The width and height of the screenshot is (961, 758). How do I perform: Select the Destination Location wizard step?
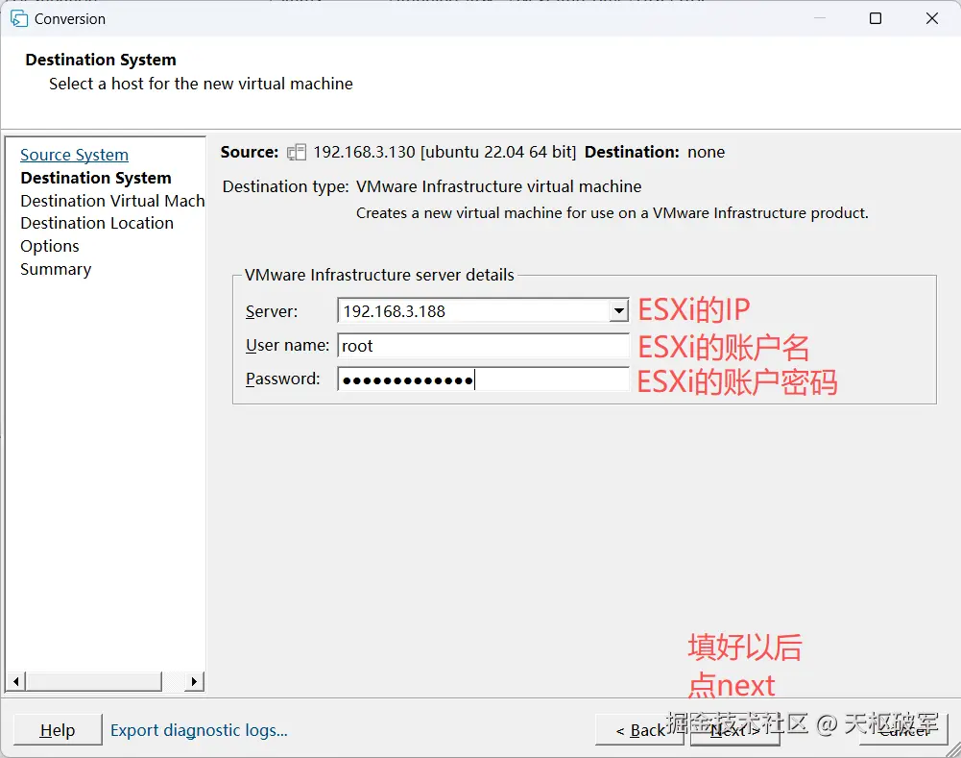point(96,223)
